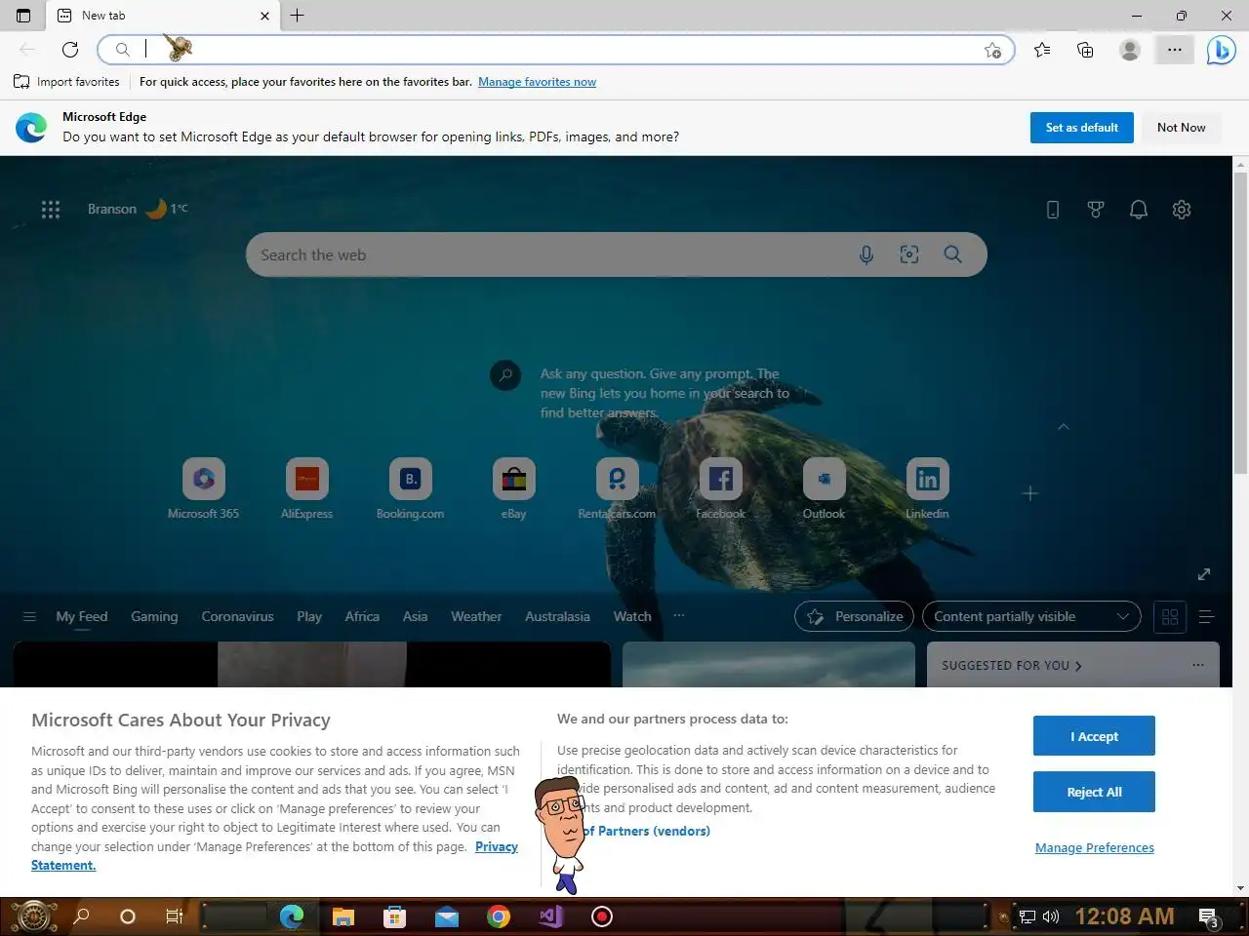Open taskbar volume control
Screen dimensions: 1249x936
(x=1051, y=916)
